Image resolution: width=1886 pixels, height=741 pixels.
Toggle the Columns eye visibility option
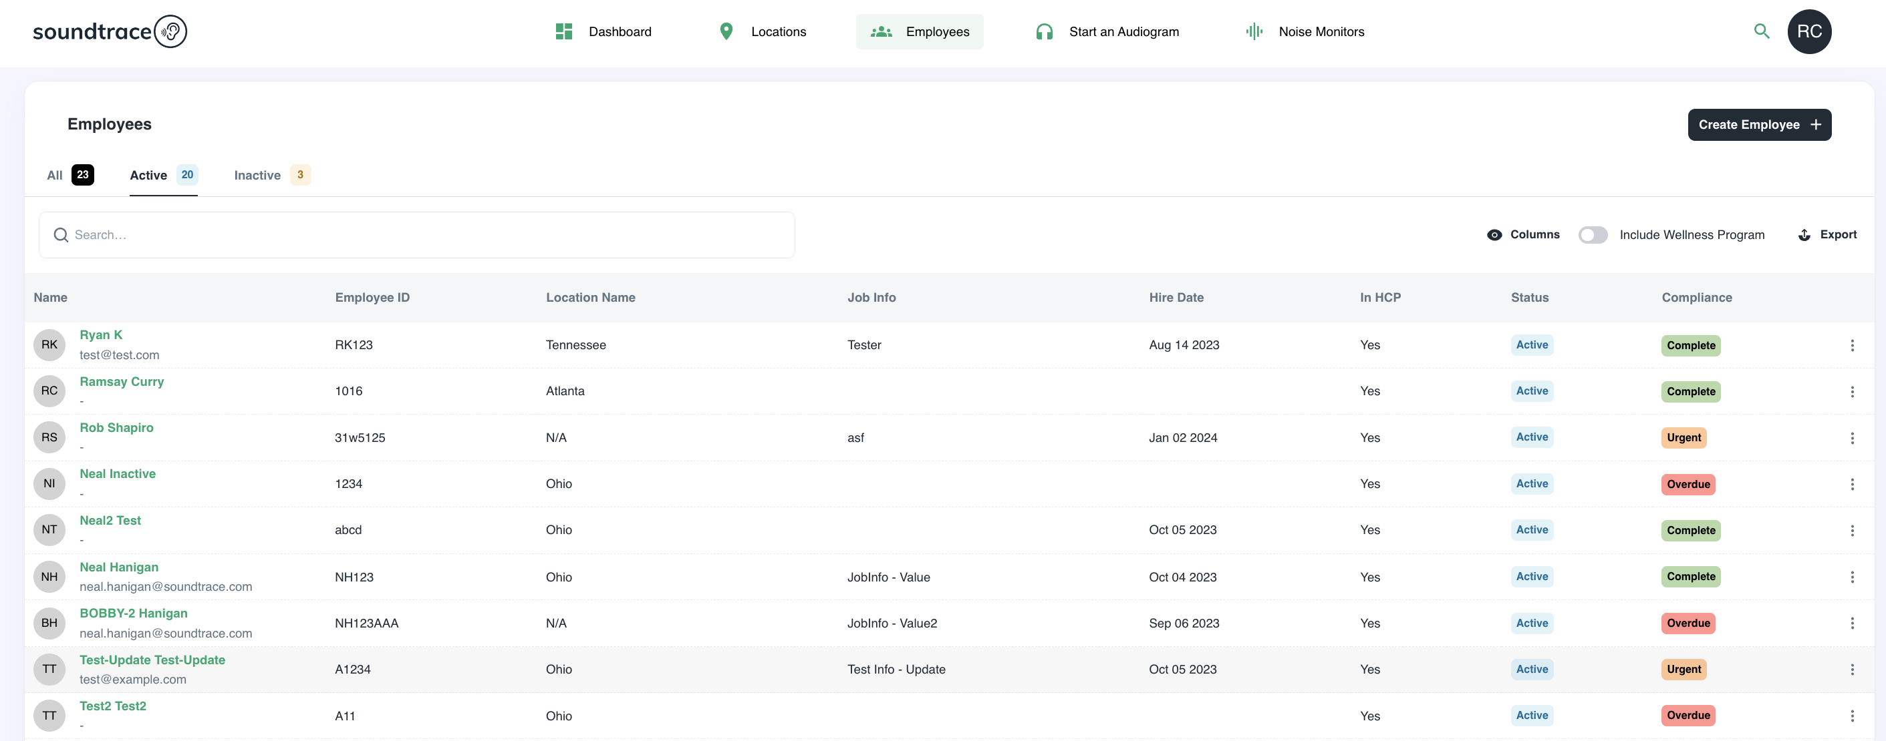pos(1494,235)
